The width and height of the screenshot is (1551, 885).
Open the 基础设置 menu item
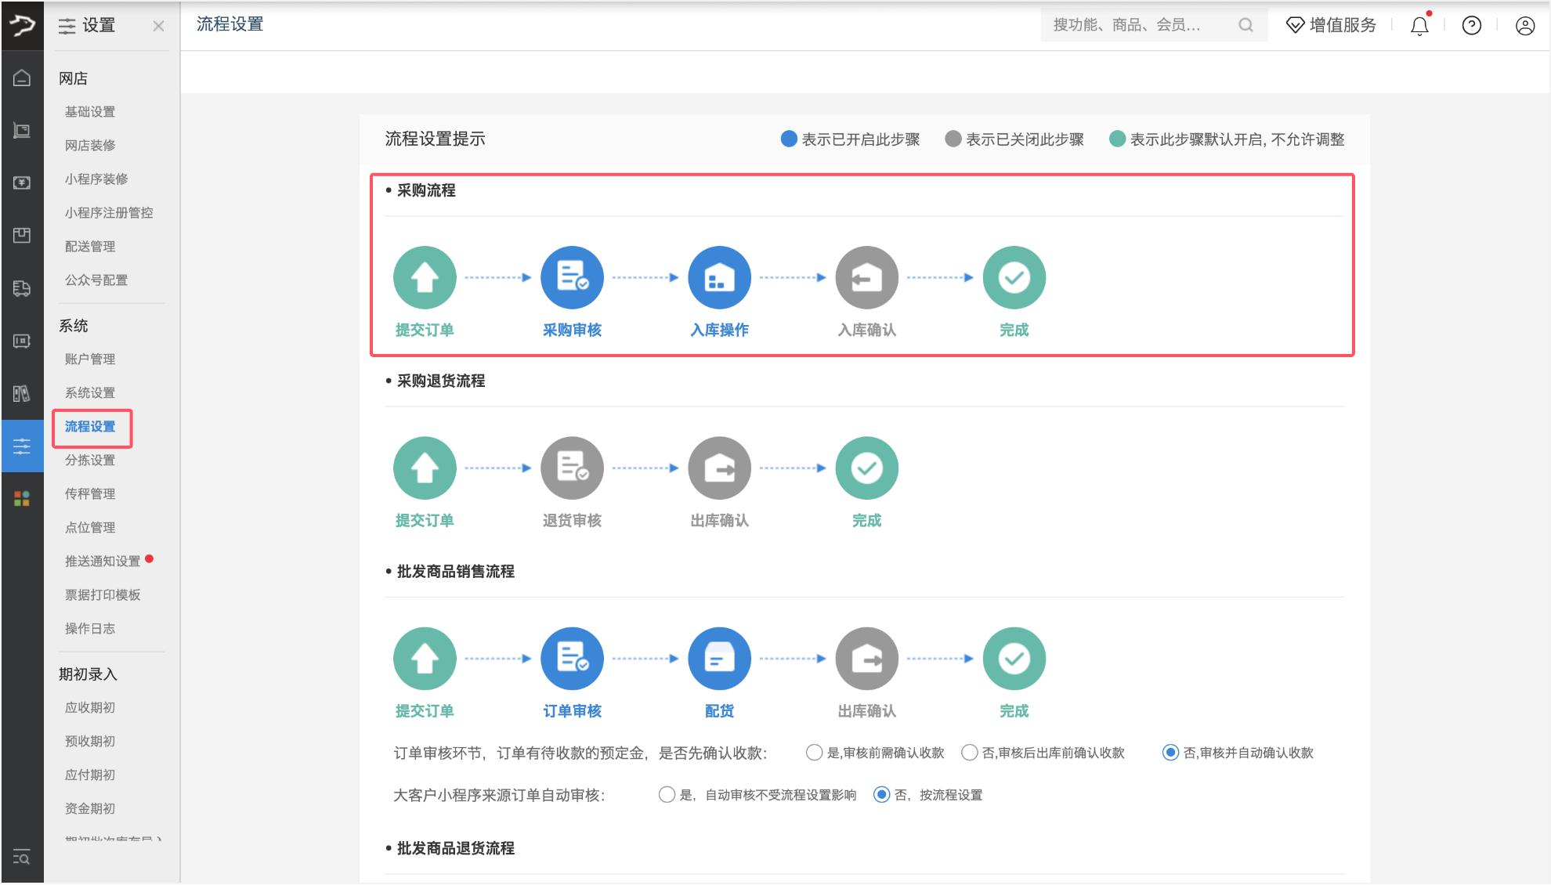click(90, 111)
